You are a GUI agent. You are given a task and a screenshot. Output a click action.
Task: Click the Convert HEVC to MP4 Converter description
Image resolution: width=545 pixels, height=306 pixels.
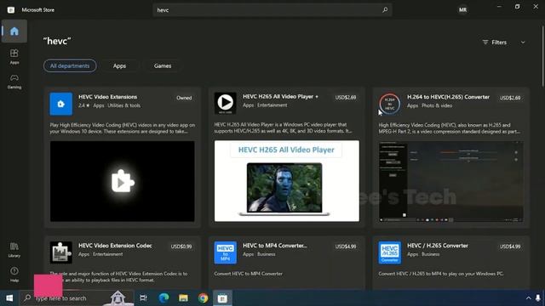[x=248, y=274]
